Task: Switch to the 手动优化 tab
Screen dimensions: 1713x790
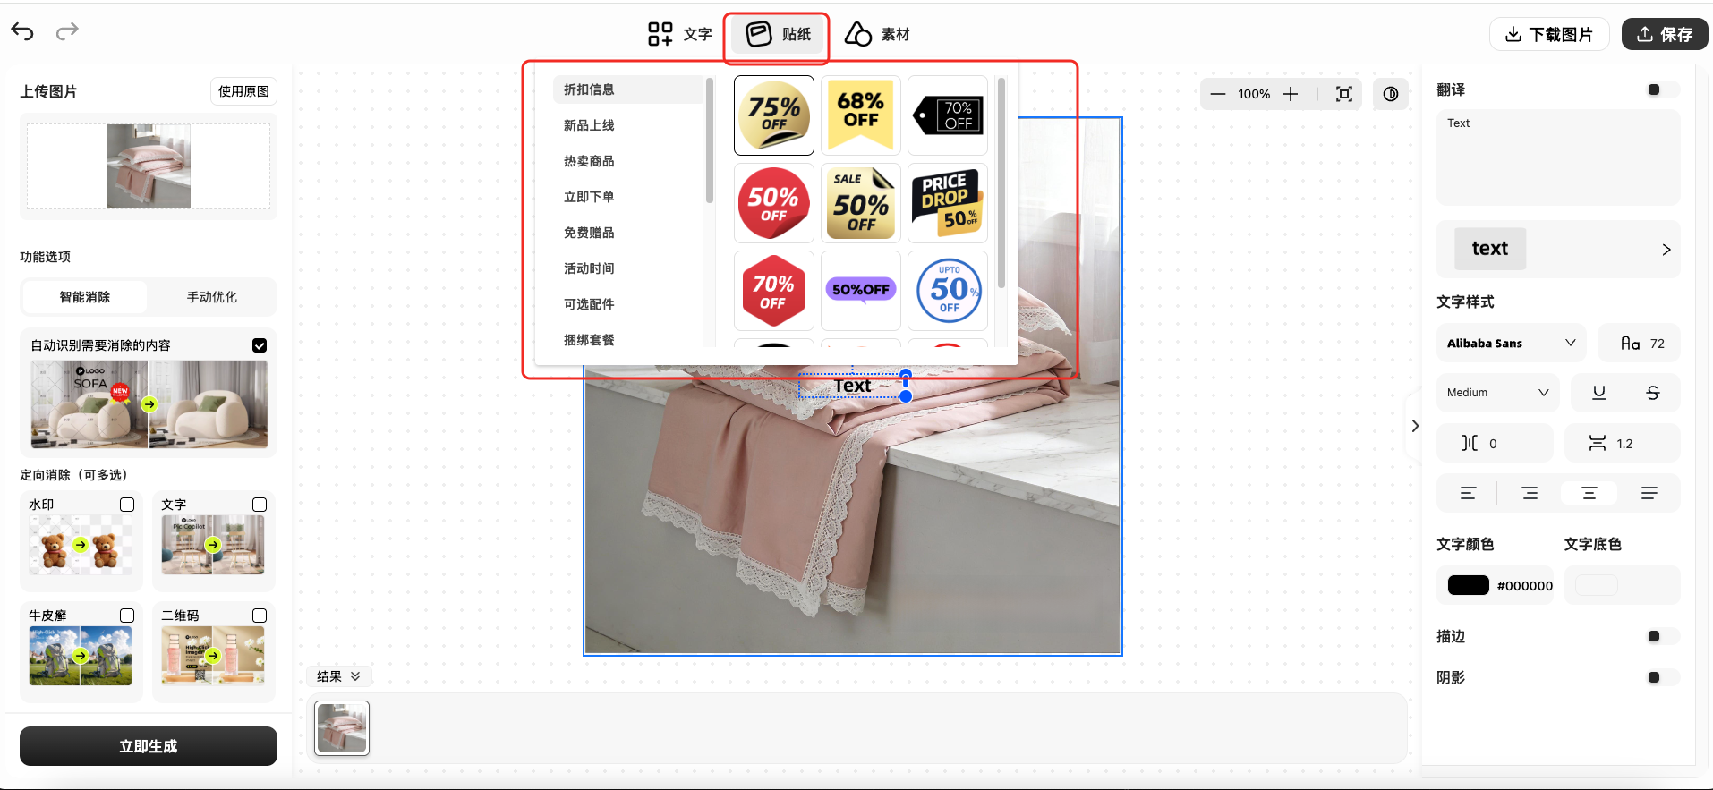Action: [x=212, y=297]
